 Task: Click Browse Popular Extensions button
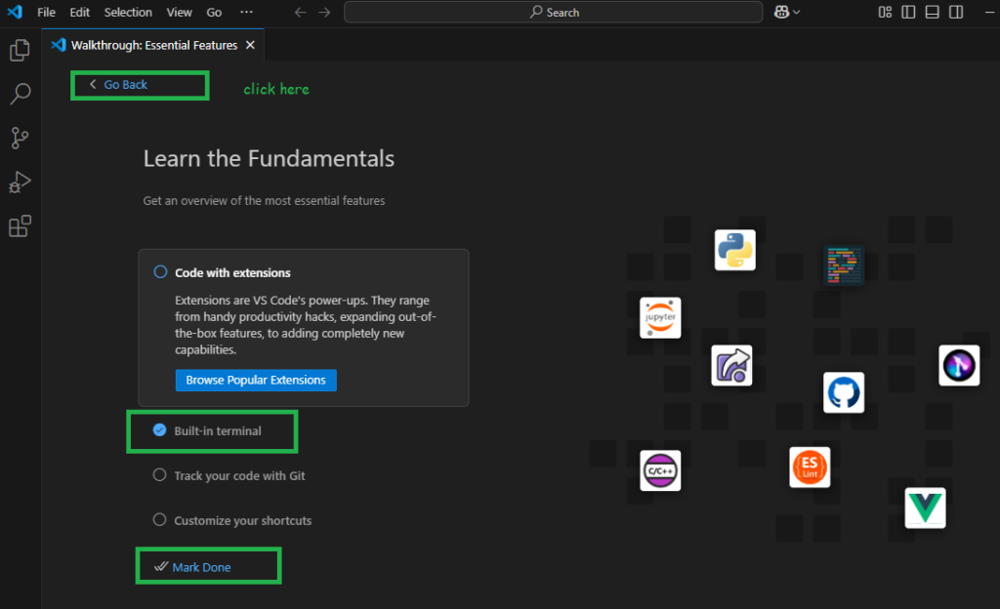coord(256,380)
